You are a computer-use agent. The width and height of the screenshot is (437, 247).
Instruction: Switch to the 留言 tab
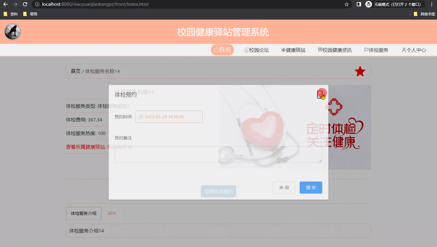click(x=112, y=213)
